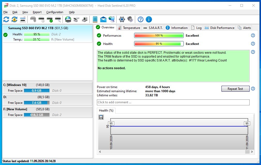Click the help icon next to Performance

[x=253, y=35]
